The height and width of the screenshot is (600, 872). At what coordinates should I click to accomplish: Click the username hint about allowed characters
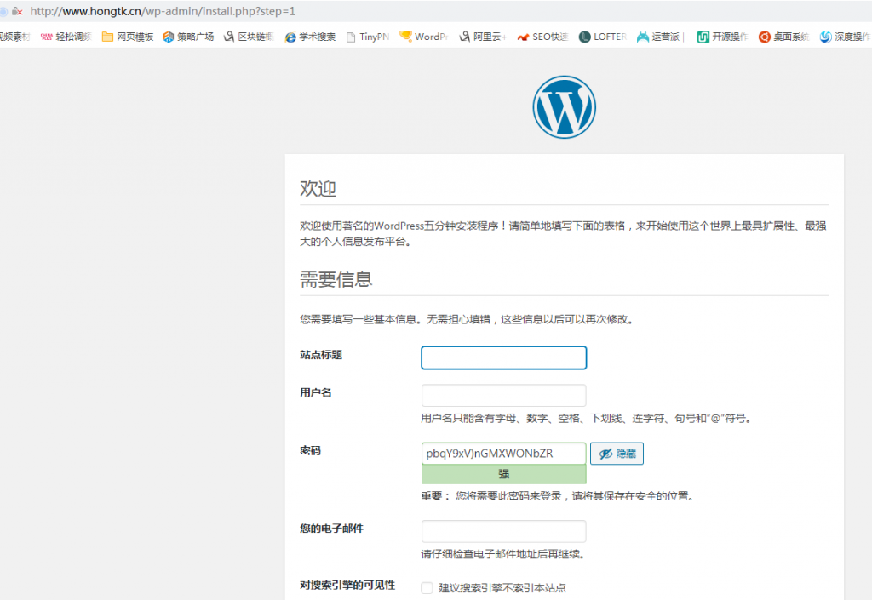click(587, 419)
